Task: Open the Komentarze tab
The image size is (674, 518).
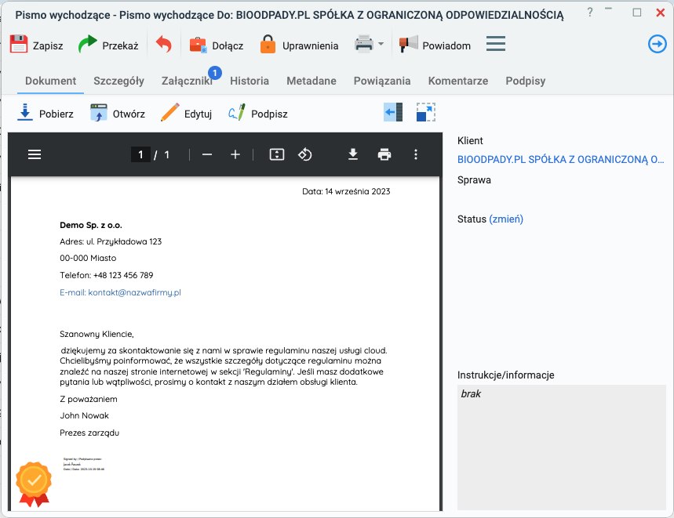Action: pos(457,81)
